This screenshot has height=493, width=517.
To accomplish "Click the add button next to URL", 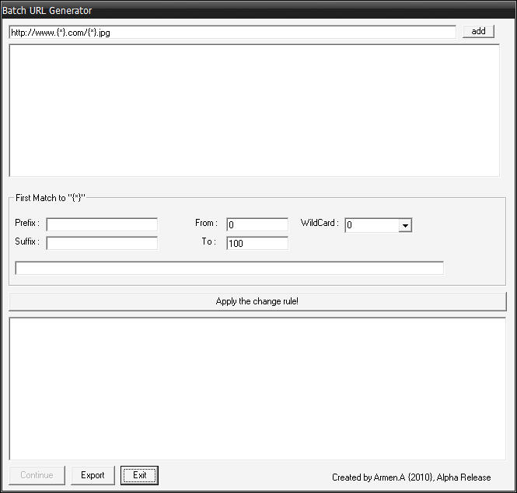I will pyautogui.click(x=478, y=32).
